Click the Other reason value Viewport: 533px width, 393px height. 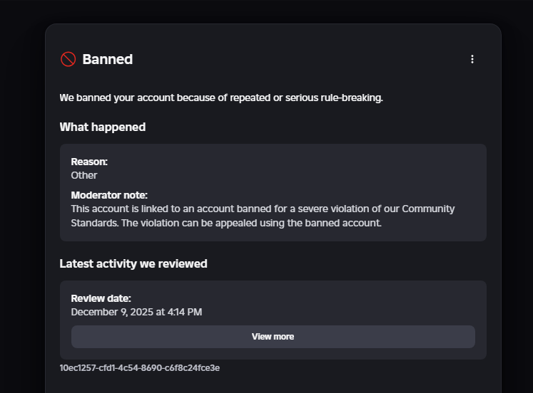click(83, 174)
